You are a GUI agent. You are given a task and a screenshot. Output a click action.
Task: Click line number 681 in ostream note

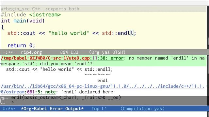(x=31, y=92)
